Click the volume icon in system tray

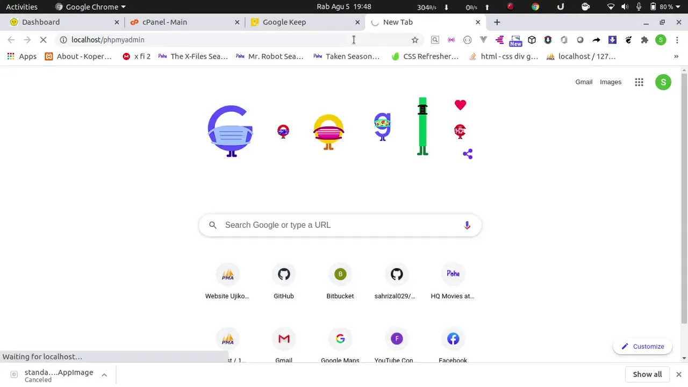coord(625,6)
